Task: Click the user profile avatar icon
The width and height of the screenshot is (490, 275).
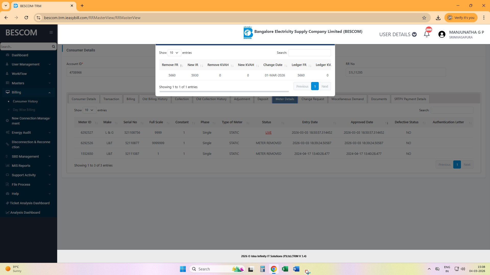Action: tap(442, 34)
